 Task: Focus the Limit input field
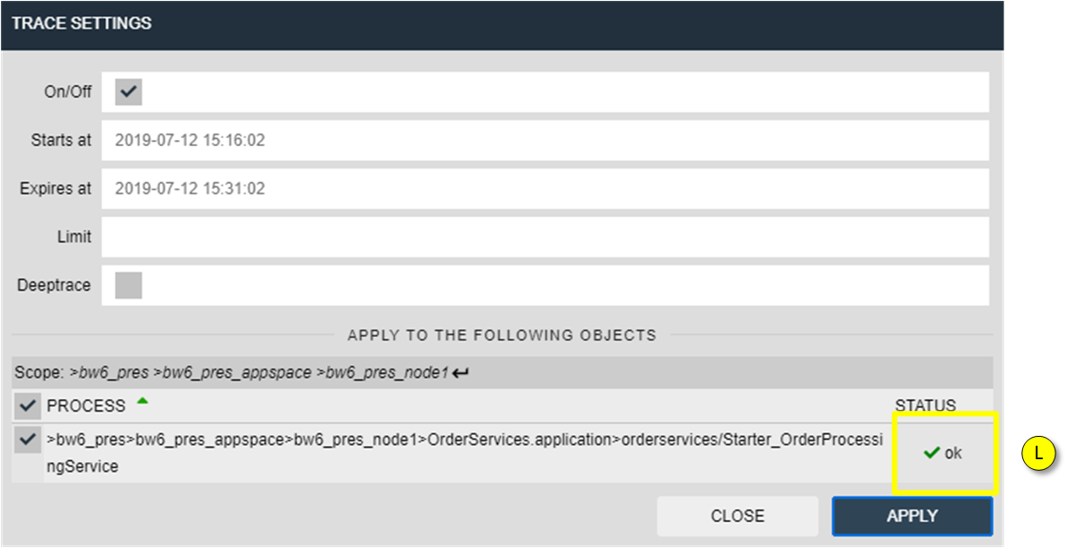[545, 238]
